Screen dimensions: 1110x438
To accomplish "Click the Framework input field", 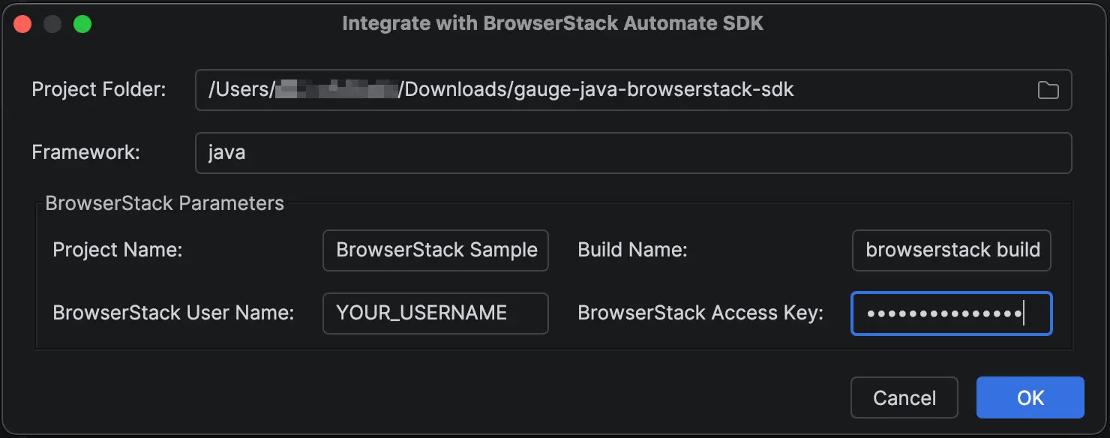I will pos(633,153).
